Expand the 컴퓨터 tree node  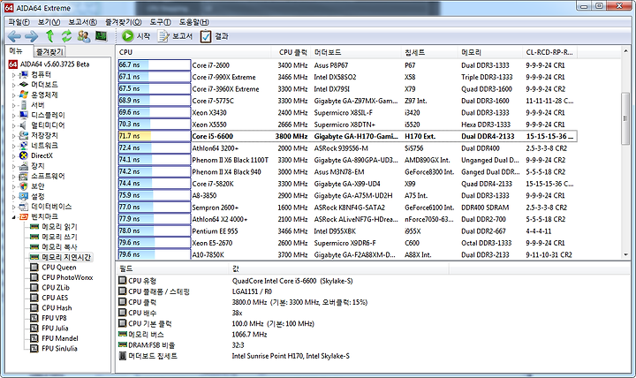coord(13,75)
